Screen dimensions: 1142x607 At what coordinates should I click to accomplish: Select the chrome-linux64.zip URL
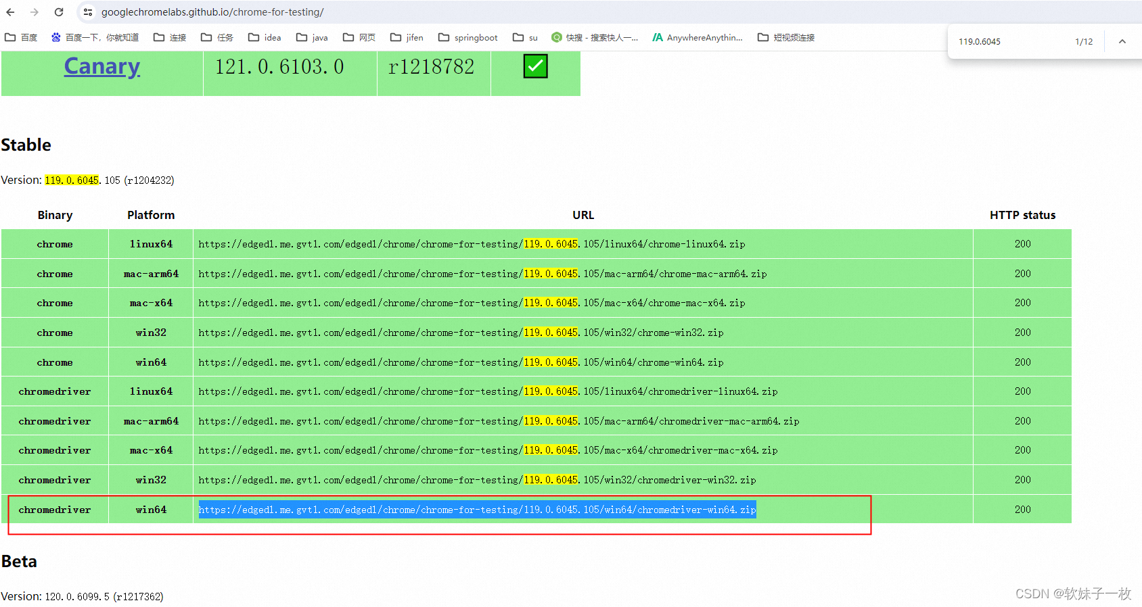point(472,244)
